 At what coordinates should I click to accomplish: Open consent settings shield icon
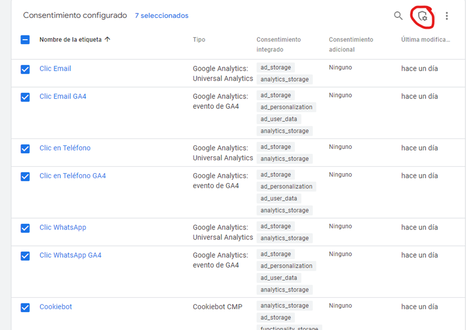pos(422,16)
